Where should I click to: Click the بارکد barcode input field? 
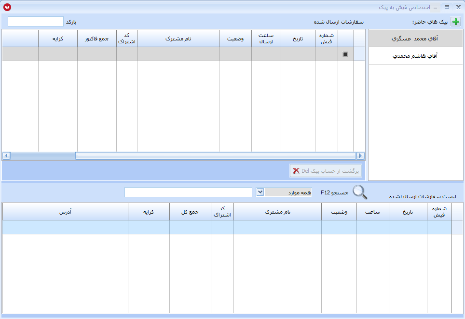coord(36,22)
